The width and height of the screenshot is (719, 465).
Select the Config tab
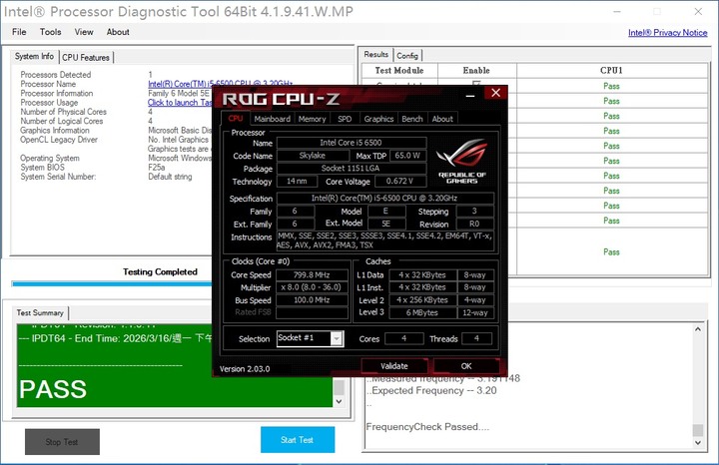(x=407, y=56)
